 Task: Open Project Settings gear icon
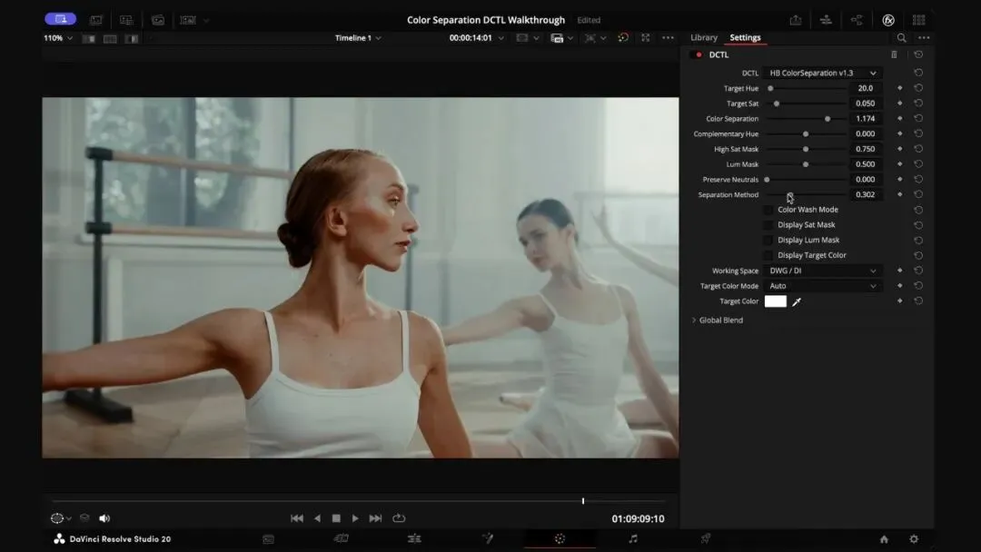(x=914, y=539)
